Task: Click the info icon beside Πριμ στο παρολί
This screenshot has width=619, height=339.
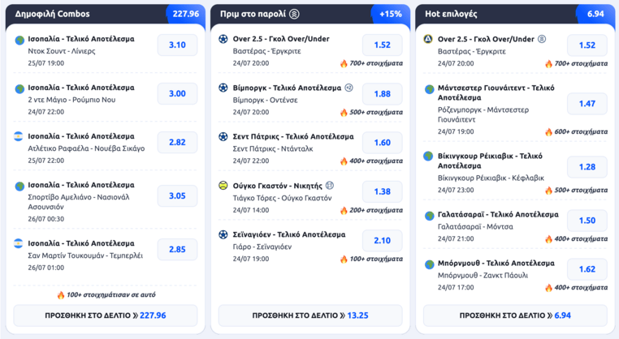Action: 294,14
